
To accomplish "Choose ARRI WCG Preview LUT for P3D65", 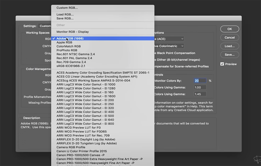I will click(103, 131).
